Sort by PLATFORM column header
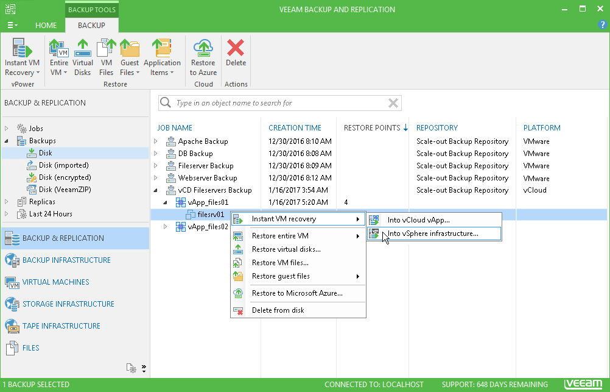 542,128
